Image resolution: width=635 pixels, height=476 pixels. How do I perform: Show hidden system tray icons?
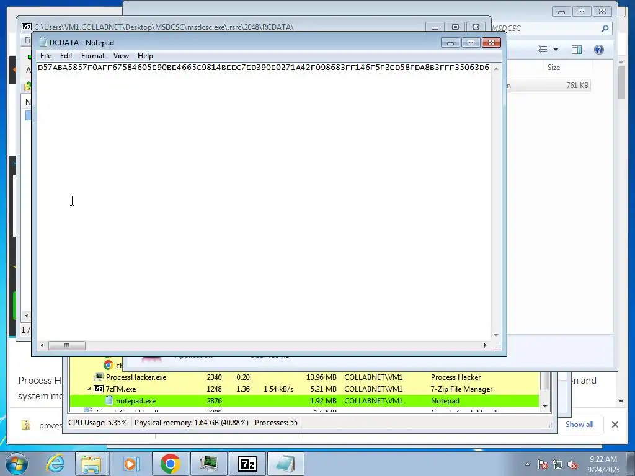coord(527,464)
